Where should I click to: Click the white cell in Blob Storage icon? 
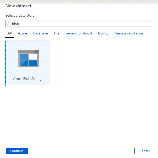(33, 57)
